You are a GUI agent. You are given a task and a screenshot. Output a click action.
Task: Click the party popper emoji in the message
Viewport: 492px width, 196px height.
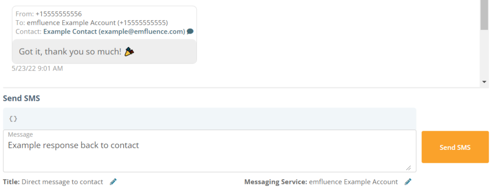click(129, 51)
